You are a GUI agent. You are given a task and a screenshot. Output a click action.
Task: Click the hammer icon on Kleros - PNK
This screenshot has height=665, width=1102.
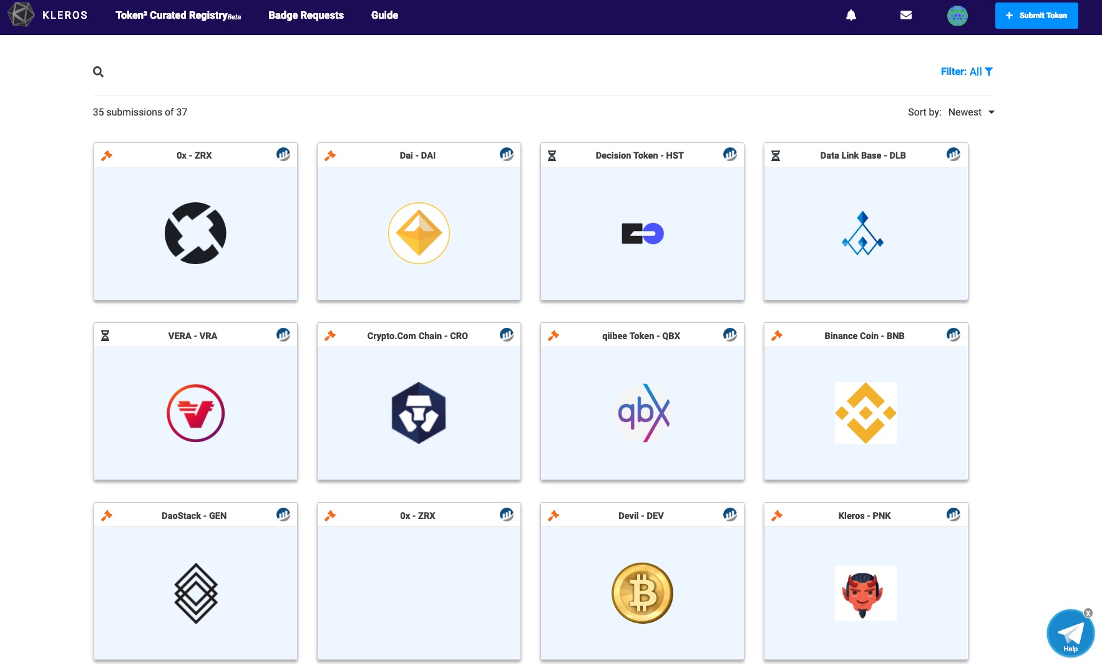[777, 516]
